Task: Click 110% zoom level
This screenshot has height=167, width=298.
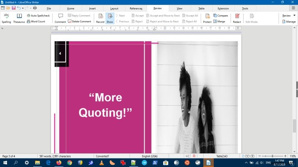Action: (293, 156)
